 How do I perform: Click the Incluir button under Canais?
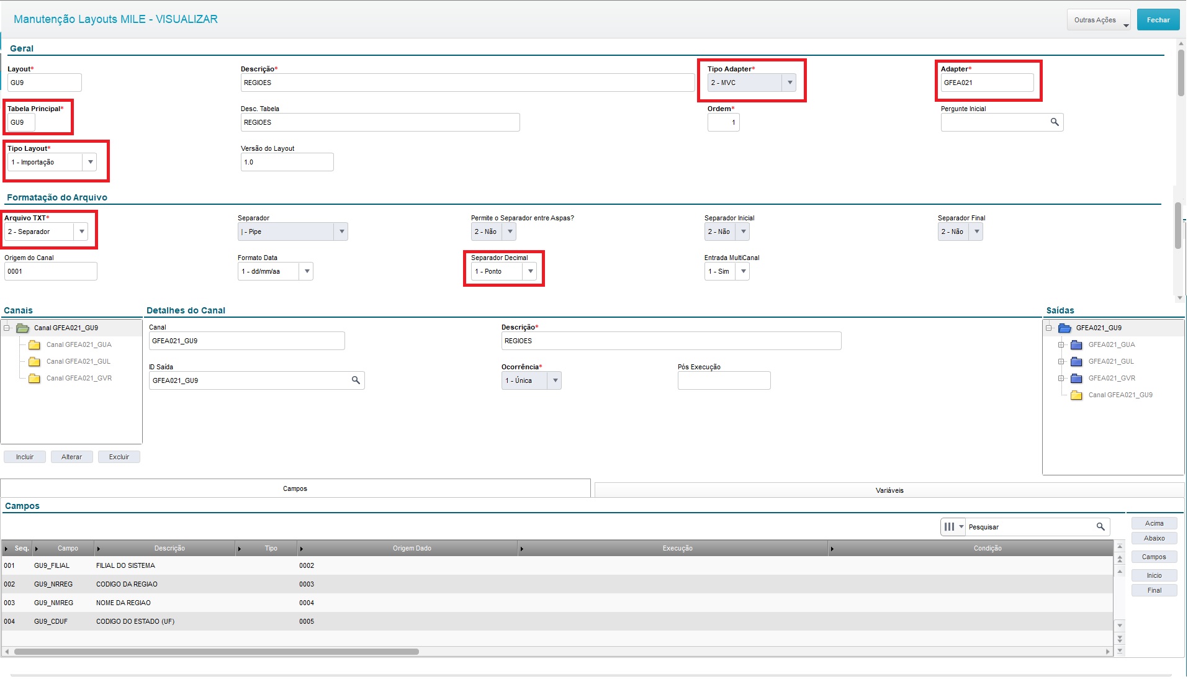[25, 457]
